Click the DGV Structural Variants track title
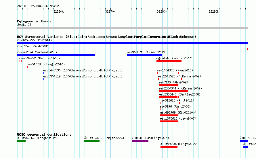 click(x=107, y=37)
